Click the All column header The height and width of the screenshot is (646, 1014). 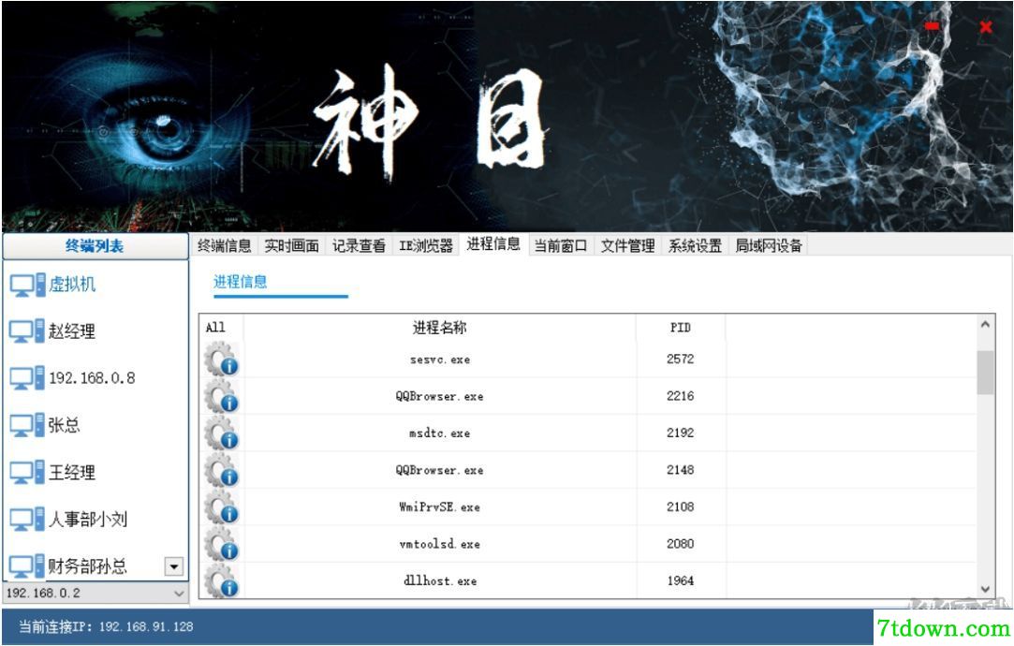click(x=215, y=327)
